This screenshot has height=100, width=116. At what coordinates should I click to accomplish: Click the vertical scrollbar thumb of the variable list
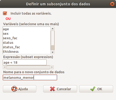pos(52,47)
